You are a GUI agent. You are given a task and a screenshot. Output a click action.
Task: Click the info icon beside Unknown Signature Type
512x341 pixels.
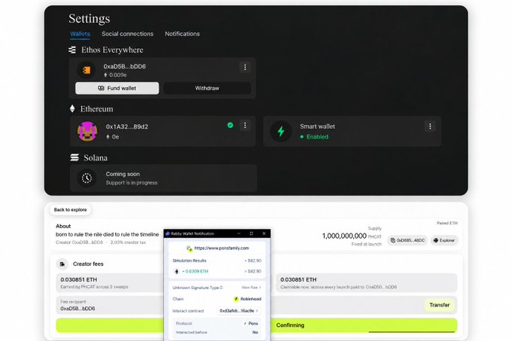[x=221, y=288]
